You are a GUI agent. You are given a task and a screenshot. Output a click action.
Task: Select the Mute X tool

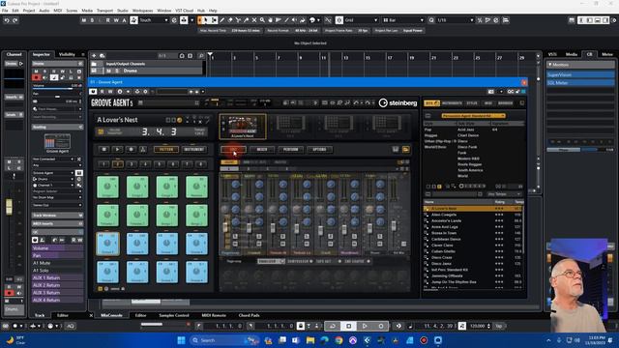tap(254, 20)
